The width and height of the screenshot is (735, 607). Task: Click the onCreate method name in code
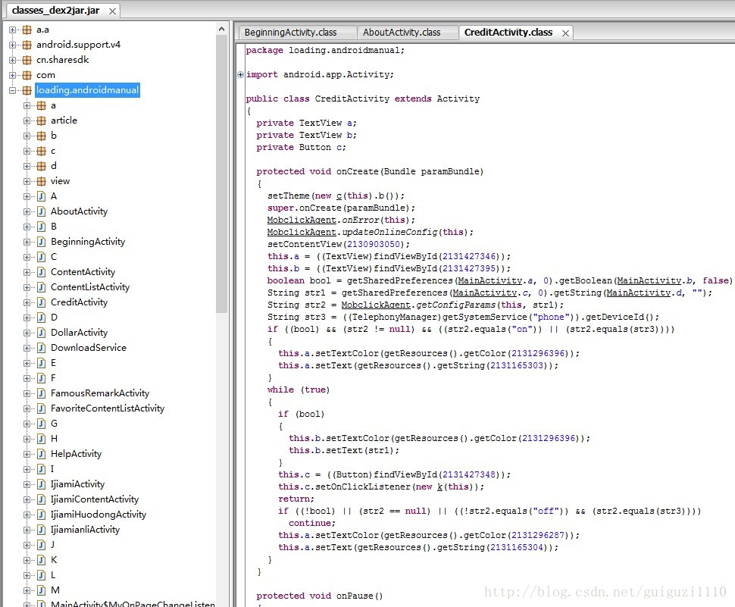[357, 171]
